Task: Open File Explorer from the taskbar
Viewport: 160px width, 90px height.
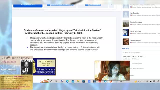Action: (78, 81)
